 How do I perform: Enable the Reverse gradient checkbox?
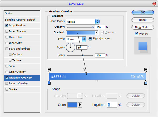point(102,32)
